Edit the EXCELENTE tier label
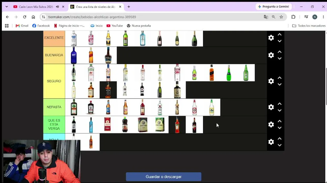 [54, 38]
